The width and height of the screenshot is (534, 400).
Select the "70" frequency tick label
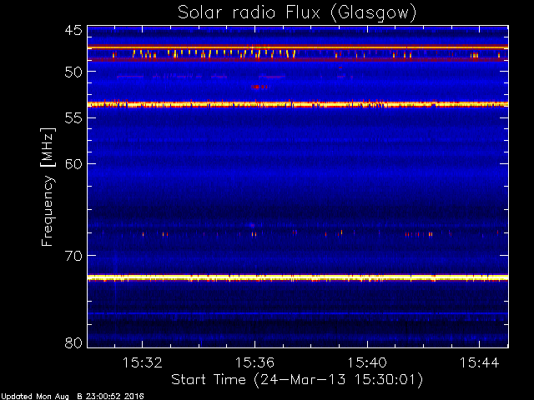pyautogui.click(x=73, y=256)
